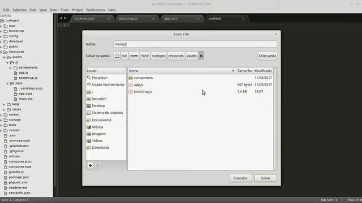
Task: Open the Find menu
Action: (33, 10)
